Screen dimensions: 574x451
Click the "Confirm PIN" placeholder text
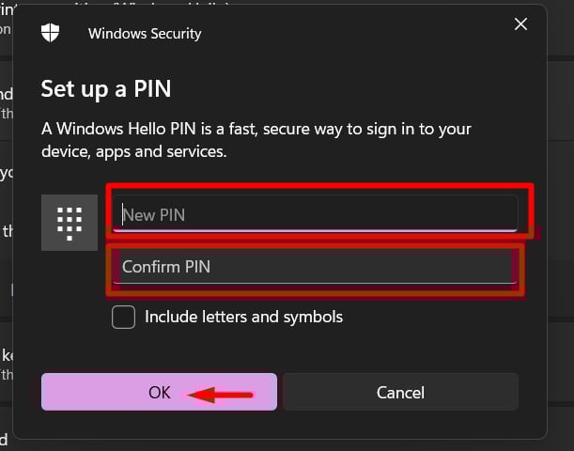[x=166, y=267]
